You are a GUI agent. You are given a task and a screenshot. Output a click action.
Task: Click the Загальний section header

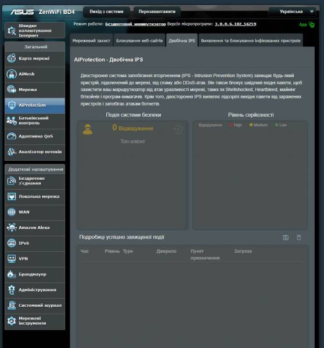click(x=36, y=47)
